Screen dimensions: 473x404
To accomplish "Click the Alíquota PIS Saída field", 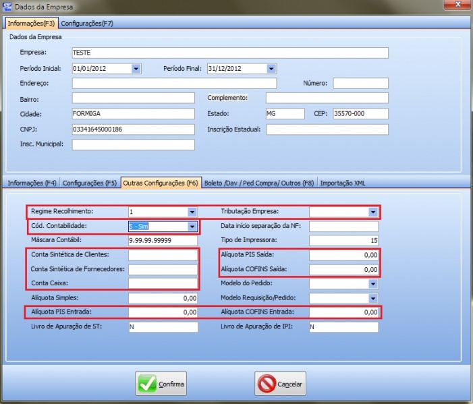I will click(344, 255).
